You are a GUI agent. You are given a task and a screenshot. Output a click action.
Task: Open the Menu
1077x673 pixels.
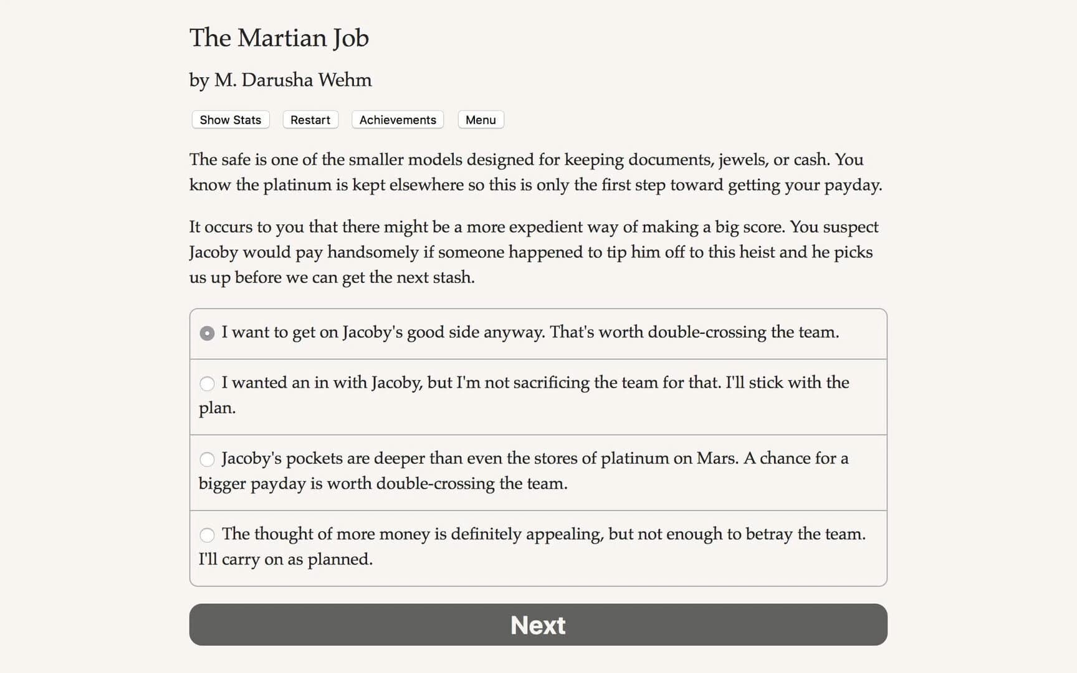pyautogui.click(x=480, y=120)
